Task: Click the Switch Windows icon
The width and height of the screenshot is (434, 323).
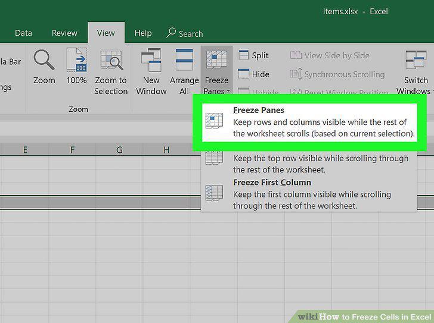Action: point(416,59)
